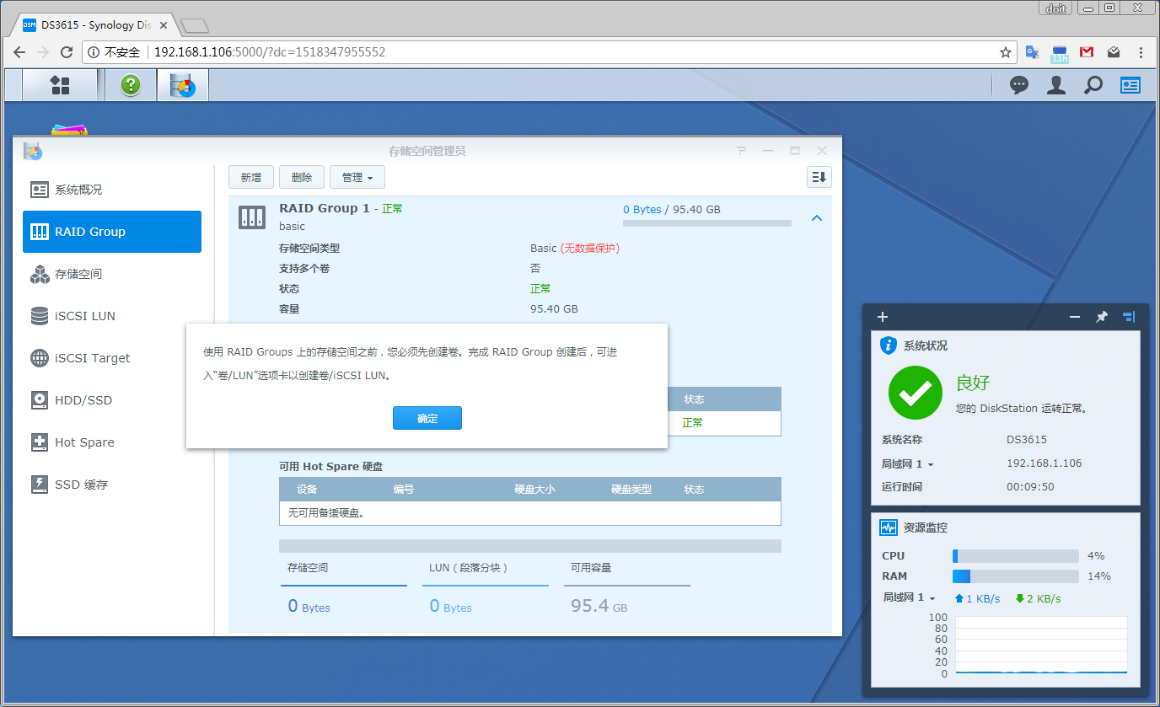The height and width of the screenshot is (707, 1160).
Task: Open the 局域网 1 dropdown in resource monitor
Action: (x=910, y=597)
